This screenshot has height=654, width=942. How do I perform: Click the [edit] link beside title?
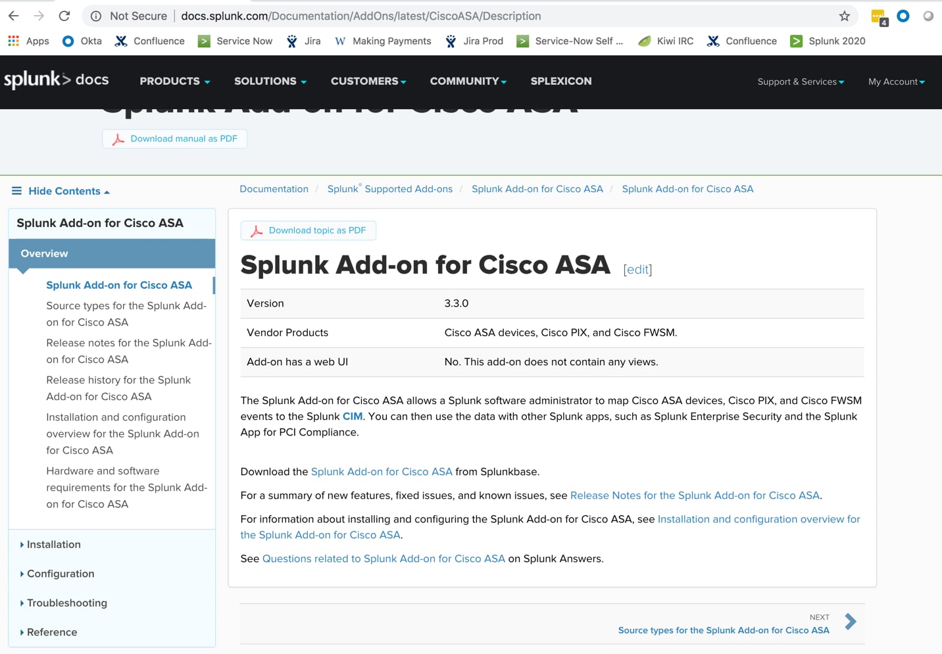tap(637, 269)
